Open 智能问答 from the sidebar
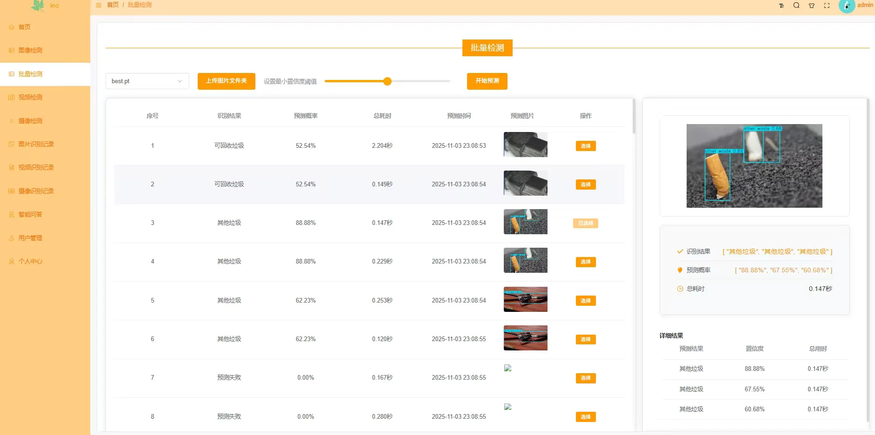Screen dimensions: 875x435 click(29, 214)
